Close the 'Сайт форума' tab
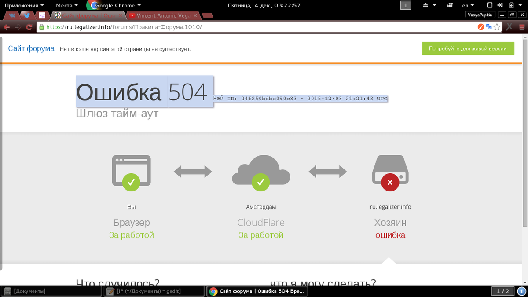The height and width of the screenshot is (297, 528). pos(121,15)
